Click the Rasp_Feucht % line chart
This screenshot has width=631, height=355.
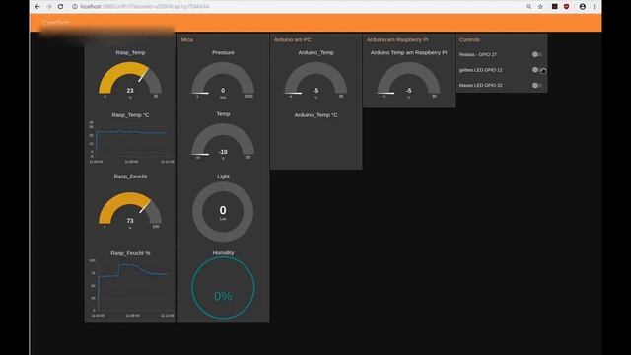point(131,288)
